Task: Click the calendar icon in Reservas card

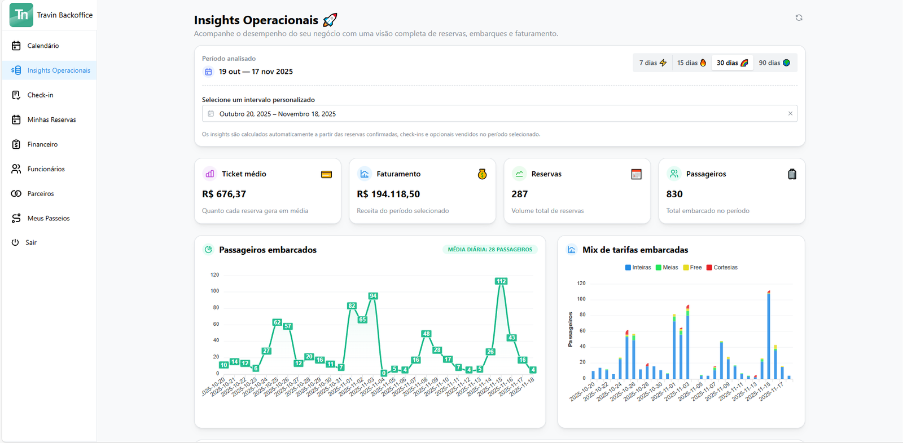Action: pyautogui.click(x=636, y=174)
